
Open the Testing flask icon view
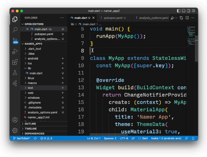[15, 73]
